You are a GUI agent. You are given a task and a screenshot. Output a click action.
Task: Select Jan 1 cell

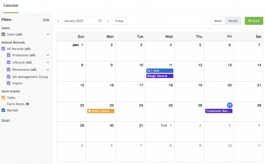[71, 51]
